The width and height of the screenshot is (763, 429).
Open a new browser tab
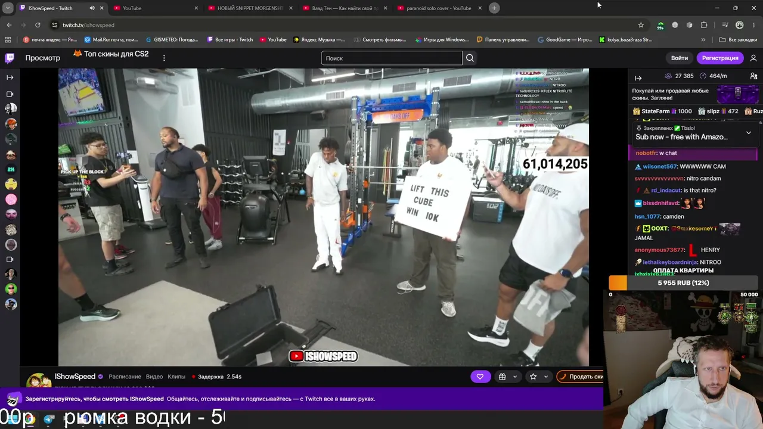(x=494, y=8)
